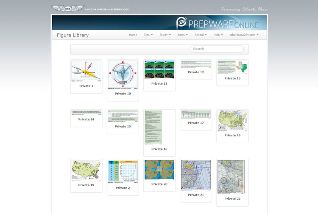Open the Private 13 Texas map figure

coord(232,67)
